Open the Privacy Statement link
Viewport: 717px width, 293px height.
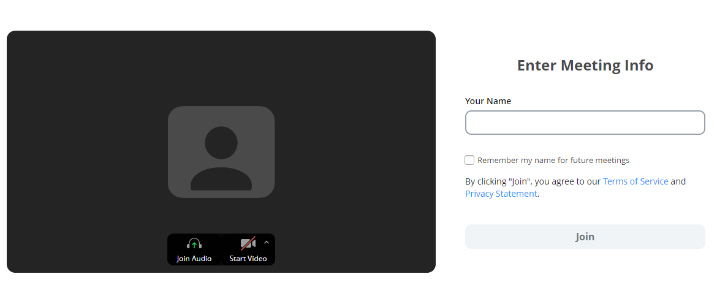[501, 194]
